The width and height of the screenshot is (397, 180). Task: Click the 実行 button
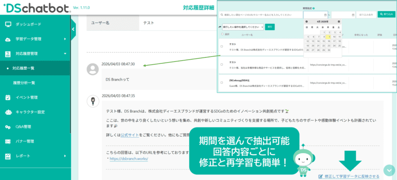270,27
